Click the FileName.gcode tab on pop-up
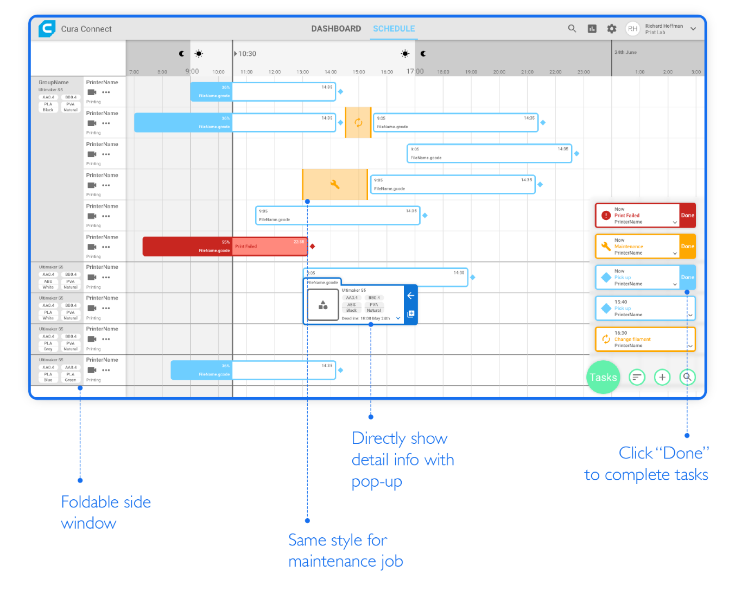The image size is (735, 590). click(322, 282)
